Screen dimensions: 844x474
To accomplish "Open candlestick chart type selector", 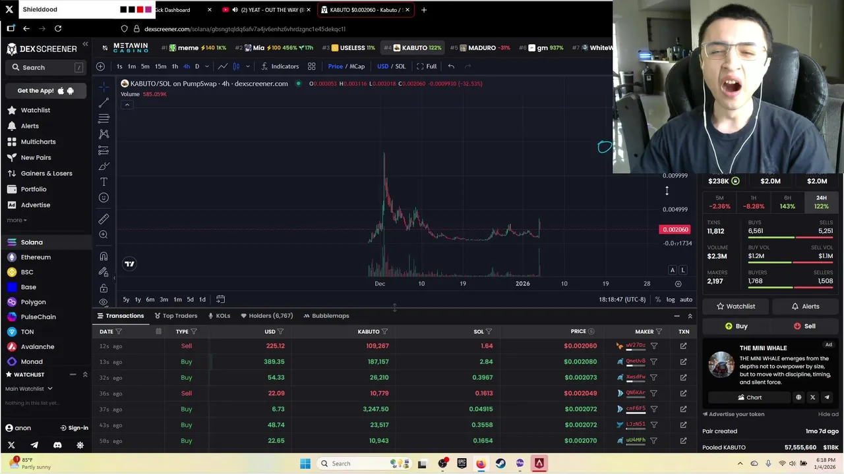I will 236,66.
